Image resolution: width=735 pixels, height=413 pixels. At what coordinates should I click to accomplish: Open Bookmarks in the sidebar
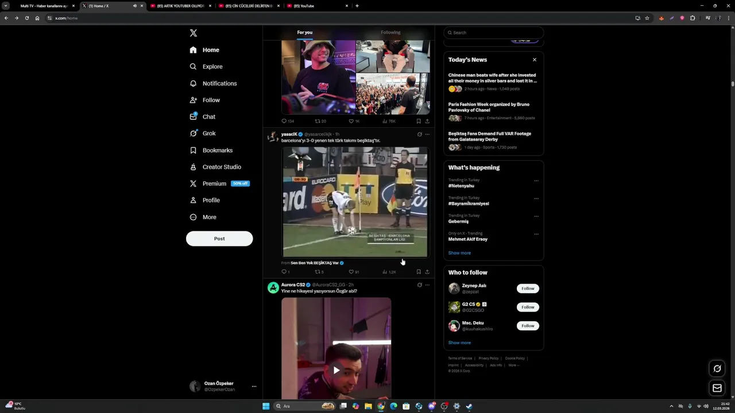pyautogui.click(x=211, y=150)
